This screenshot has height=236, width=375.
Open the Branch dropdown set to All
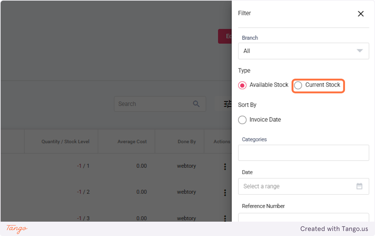(303, 51)
